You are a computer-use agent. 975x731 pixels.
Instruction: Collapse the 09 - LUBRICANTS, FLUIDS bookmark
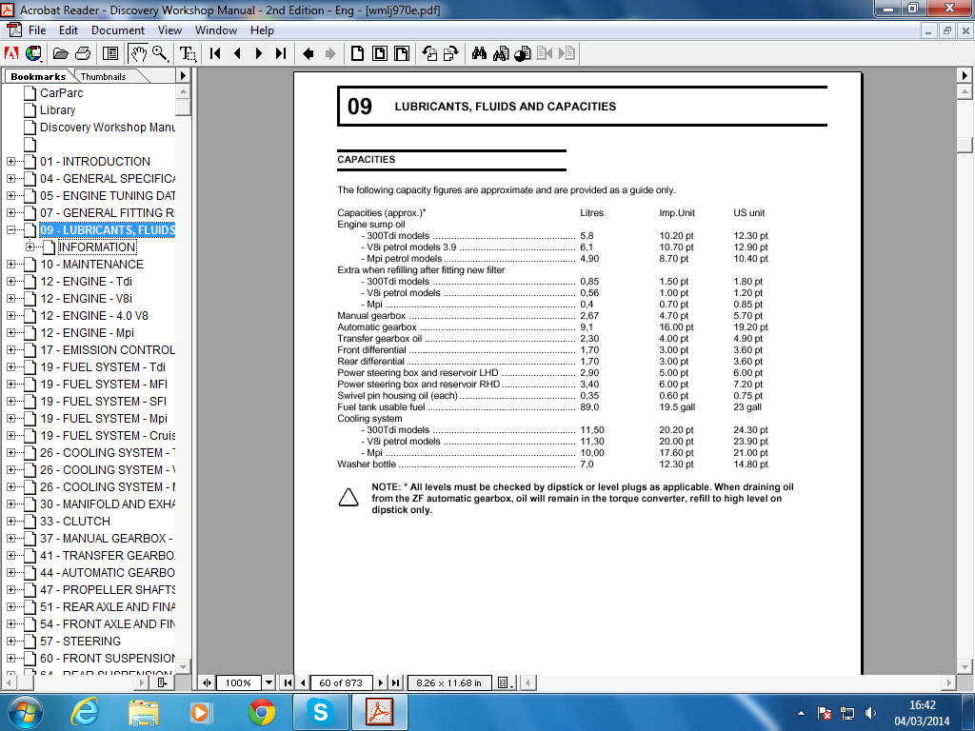click(x=11, y=230)
